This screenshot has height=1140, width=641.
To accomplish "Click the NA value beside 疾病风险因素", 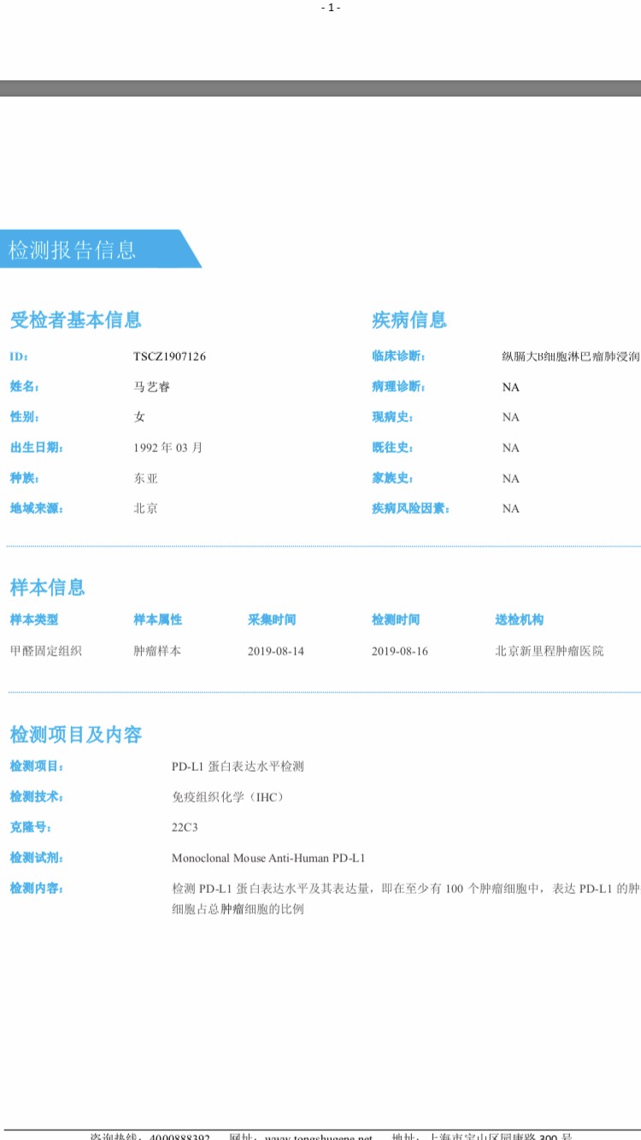I will [x=511, y=508].
